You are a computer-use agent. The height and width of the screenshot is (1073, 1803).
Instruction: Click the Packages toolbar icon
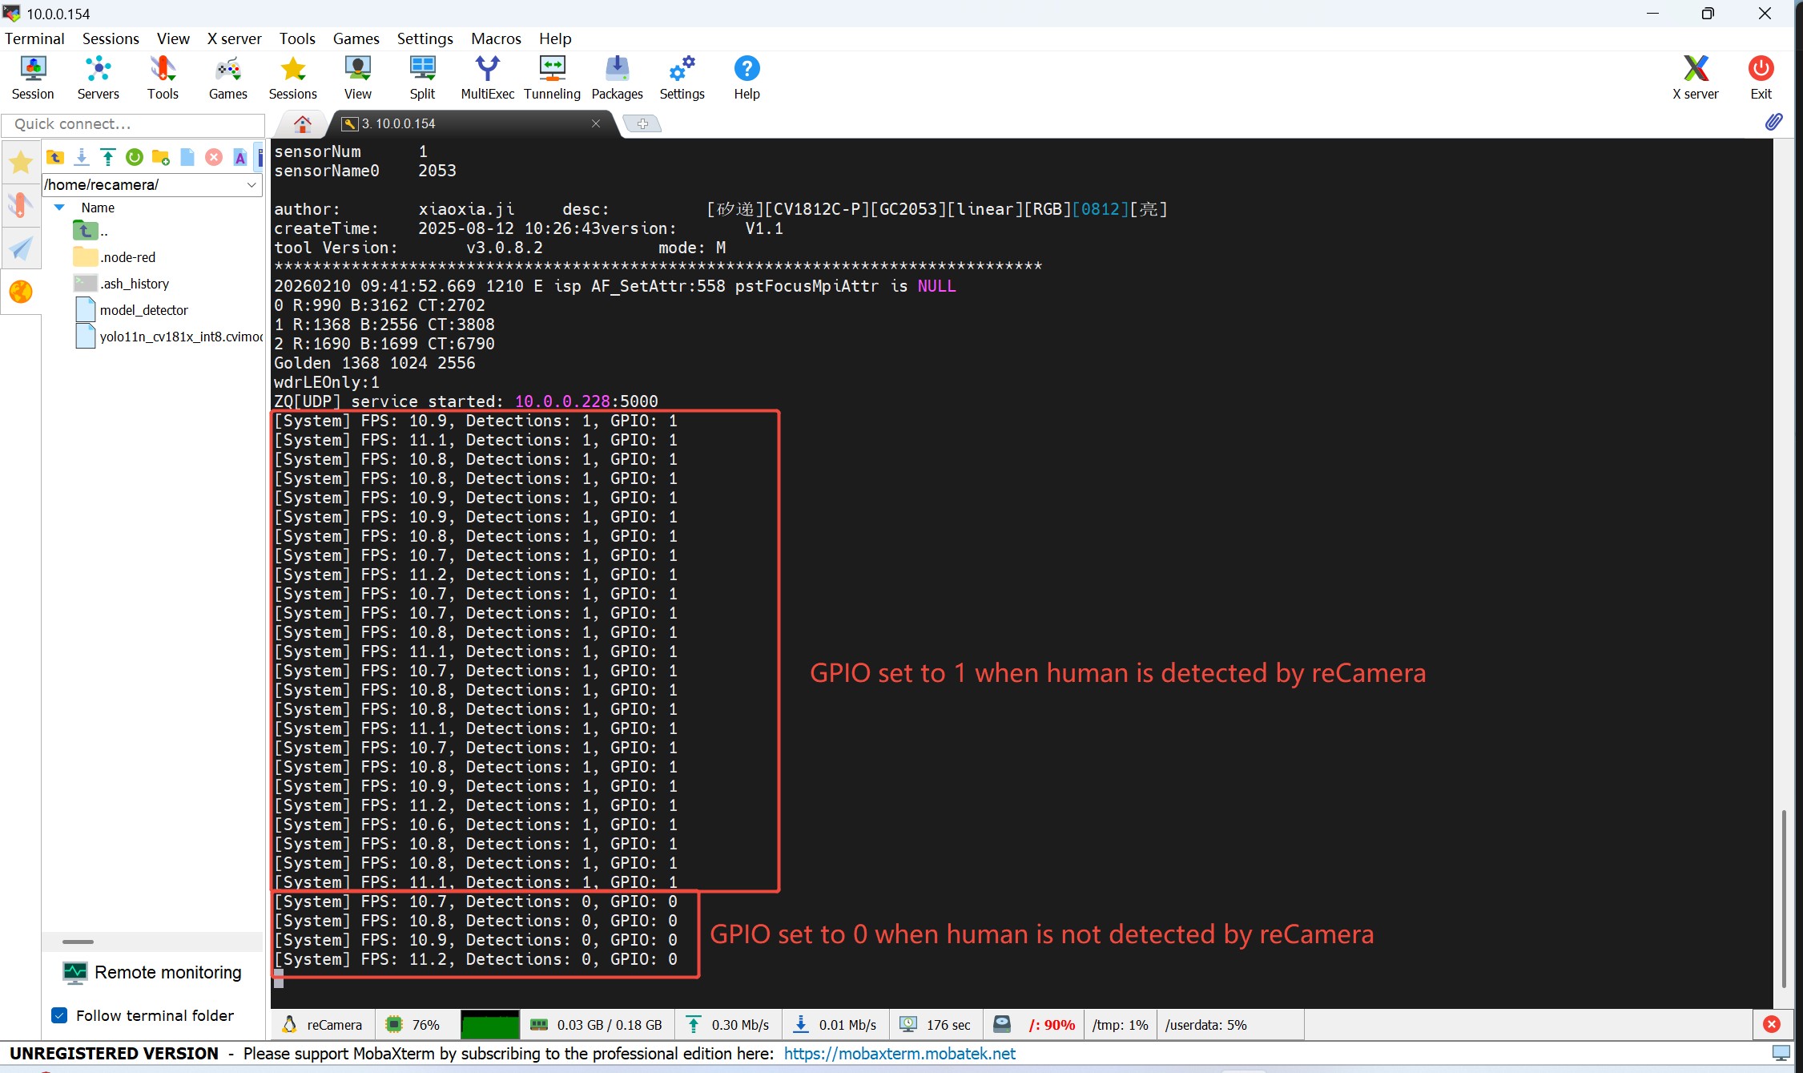pos(617,78)
